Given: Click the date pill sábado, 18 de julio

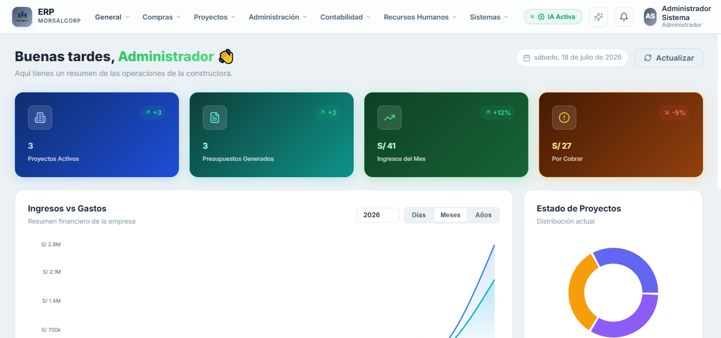Looking at the screenshot, I should [572, 57].
